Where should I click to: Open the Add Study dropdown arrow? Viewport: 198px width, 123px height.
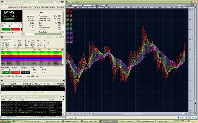[x=74, y=114]
